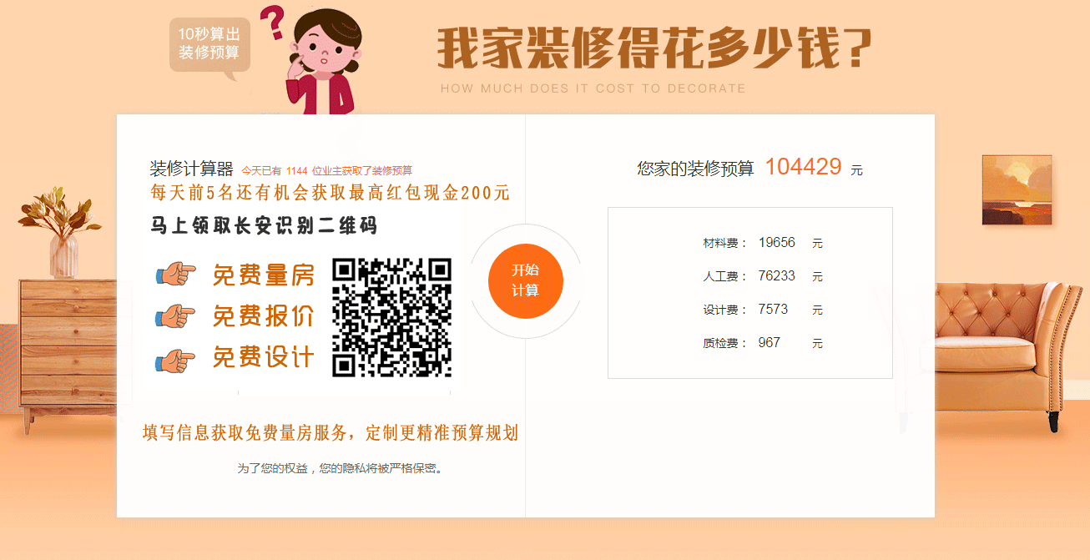1090x560 pixels.
Task: Click 填写信息获取免费量房服务 slogan
Action: 331,433
